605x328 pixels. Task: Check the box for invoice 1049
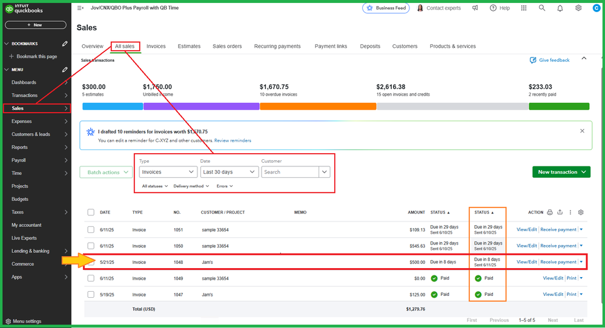[x=91, y=278]
